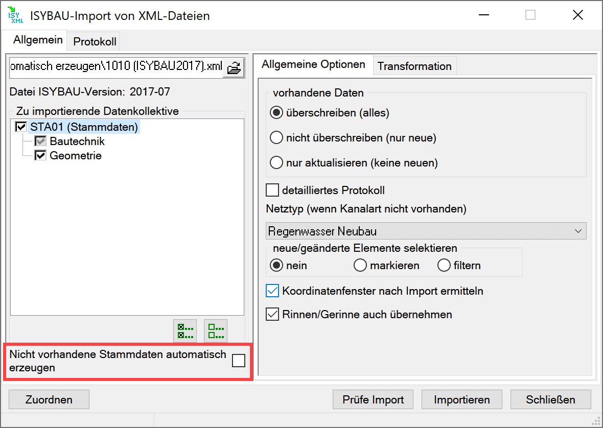Viewport: 603px width, 428px height.
Task: Click the Prüfe Import button
Action: pyautogui.click(x=373, y=399)
